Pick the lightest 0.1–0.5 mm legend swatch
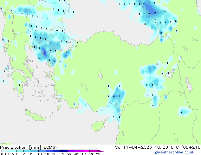201x155 pixels. click(x=5, y=151)
